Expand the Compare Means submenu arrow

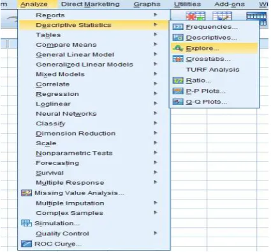pyautogui.click(x=156, y=44)
